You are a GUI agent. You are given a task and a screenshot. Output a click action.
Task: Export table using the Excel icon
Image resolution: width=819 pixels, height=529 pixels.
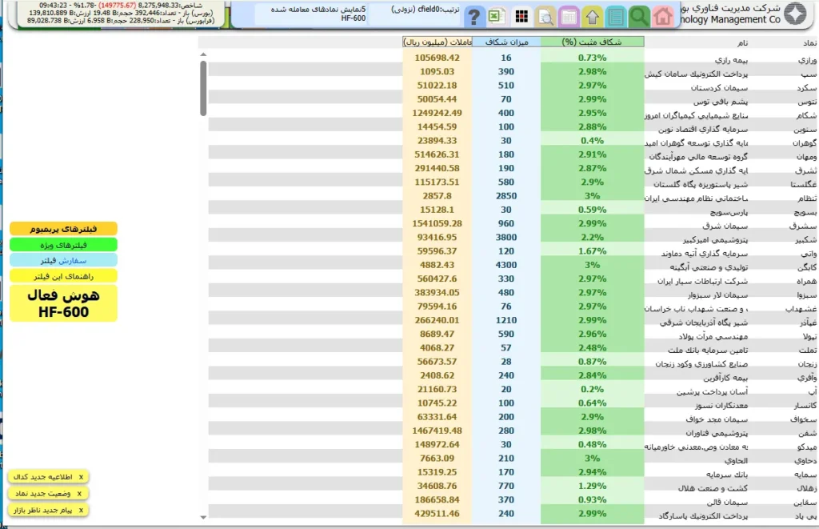point(496,16)
